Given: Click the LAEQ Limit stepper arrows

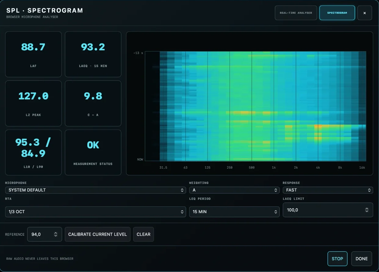Looking at the screenshot, I should (x=367, y=210).
